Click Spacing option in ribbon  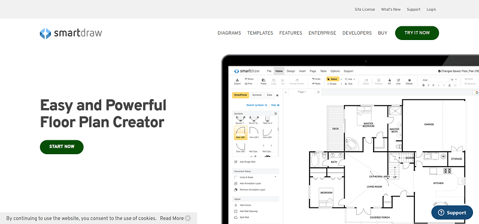click(470, 84)
